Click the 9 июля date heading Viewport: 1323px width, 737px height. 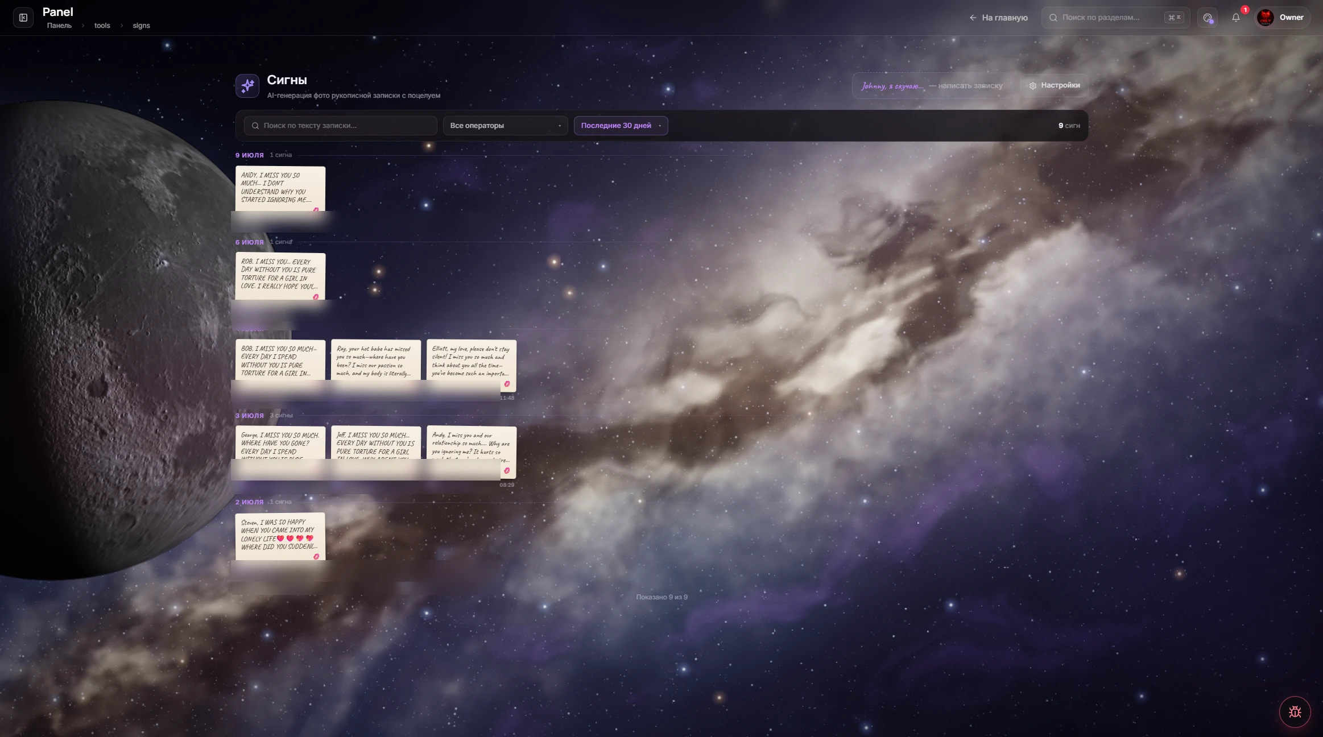(x=250, y=155)
